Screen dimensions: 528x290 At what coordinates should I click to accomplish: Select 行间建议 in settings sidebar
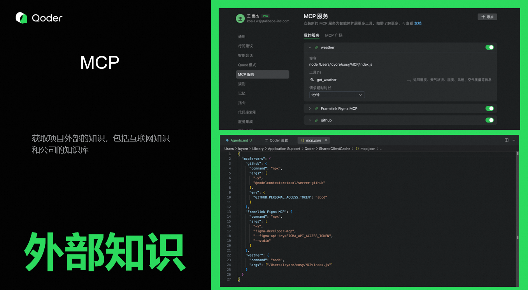click(x=245, y=46)
